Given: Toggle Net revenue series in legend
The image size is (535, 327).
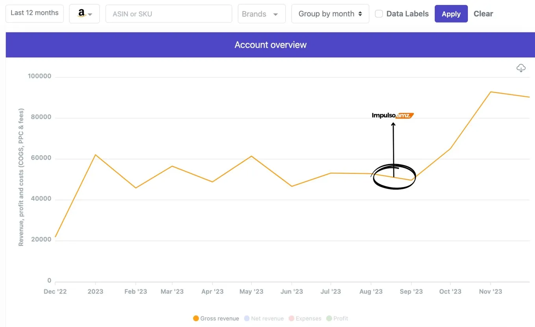Looking at the screenshot, I should click(264, 318).
